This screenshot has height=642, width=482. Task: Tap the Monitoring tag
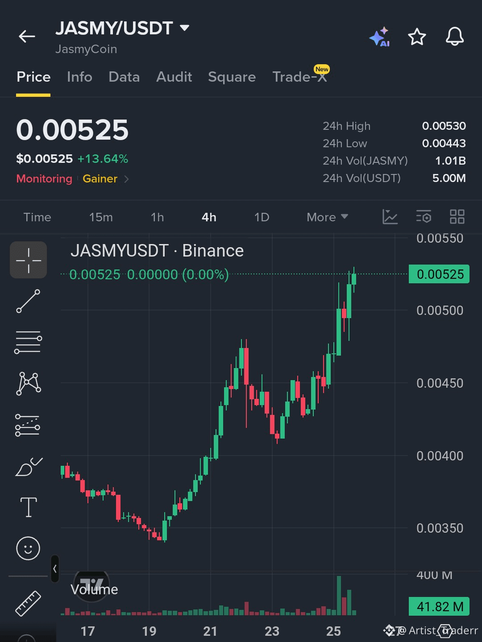44,178
